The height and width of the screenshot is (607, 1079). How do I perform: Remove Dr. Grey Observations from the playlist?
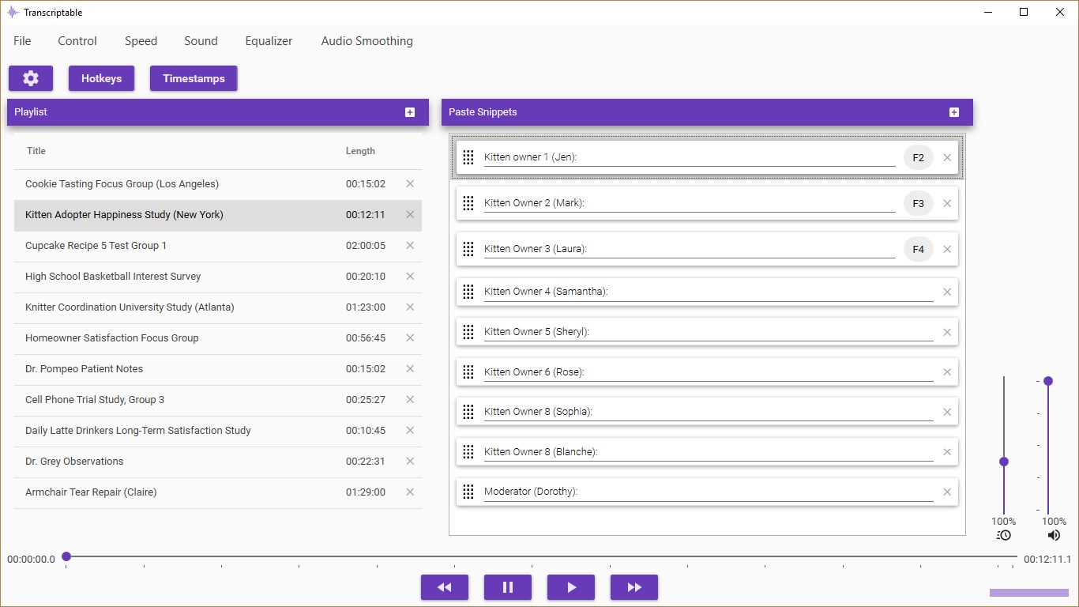[410, 461]
